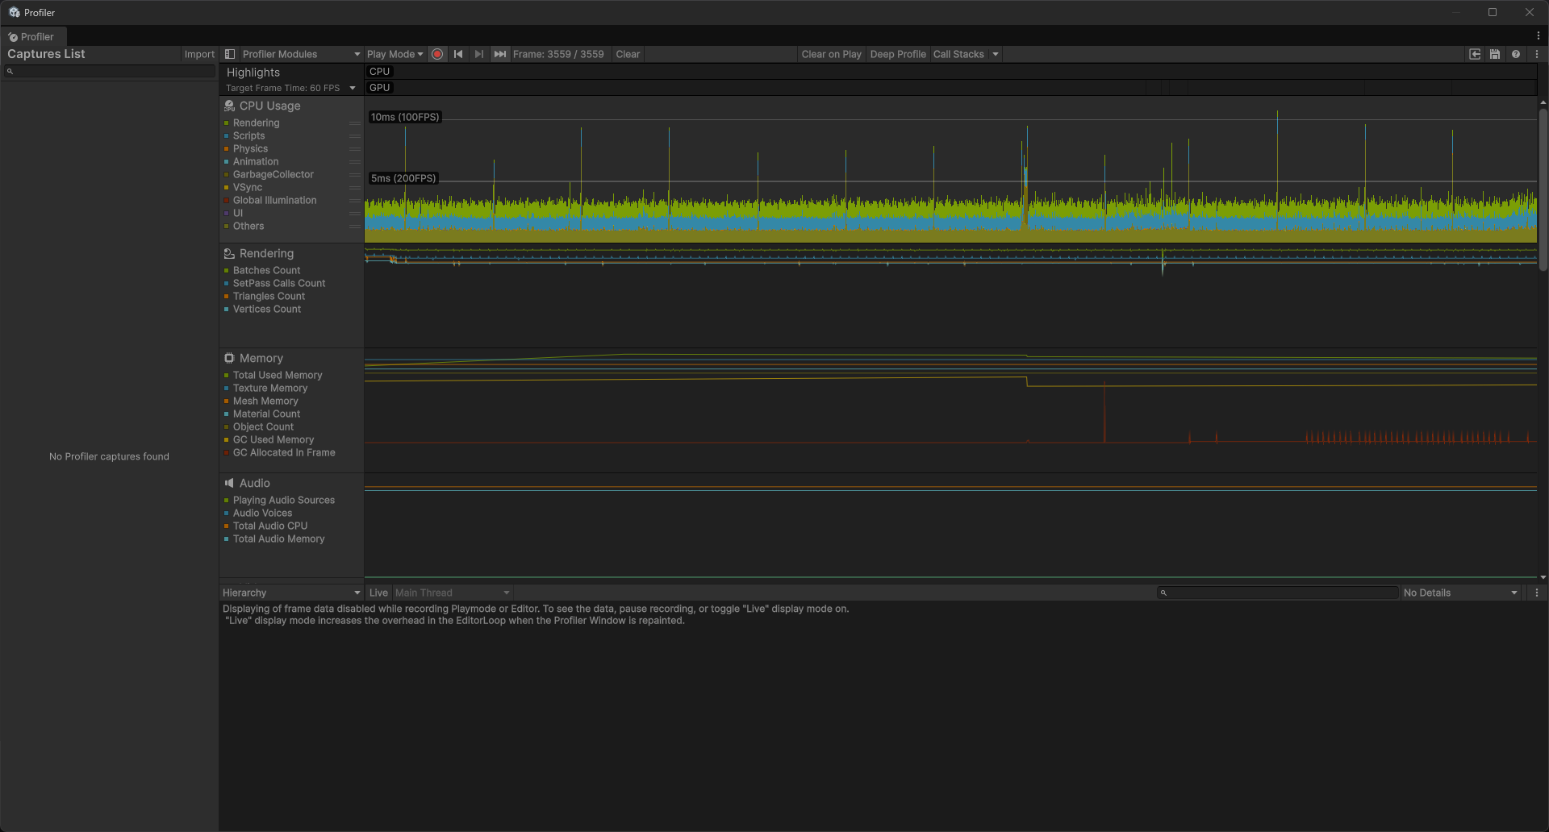Switch to the Profiler tab
Screen dimensions: 1549x832
click(x=32, y=36)
